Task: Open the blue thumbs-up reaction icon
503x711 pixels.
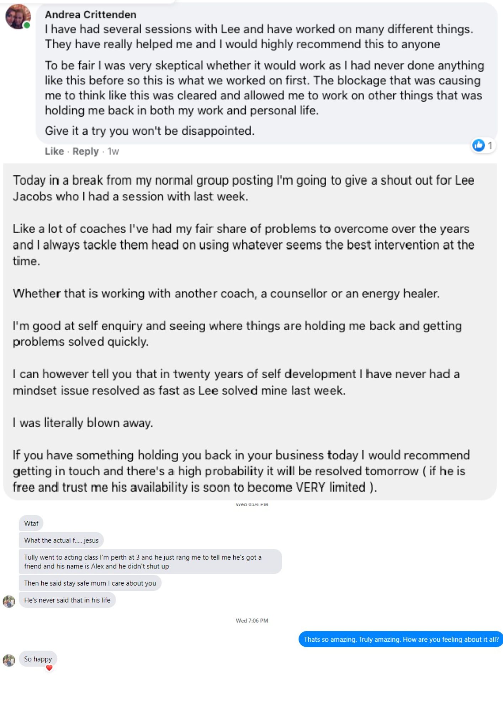Action: [x=478, y=145]
